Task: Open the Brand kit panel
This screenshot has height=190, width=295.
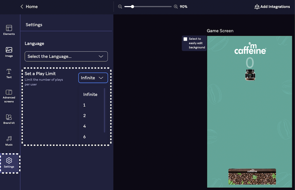Action: tap(9, 117)
